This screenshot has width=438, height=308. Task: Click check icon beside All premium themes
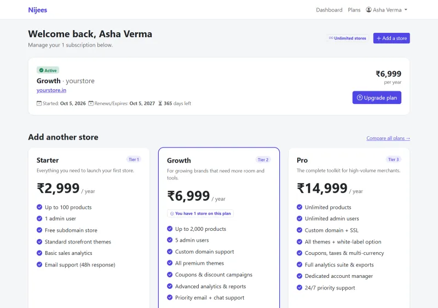170,263
